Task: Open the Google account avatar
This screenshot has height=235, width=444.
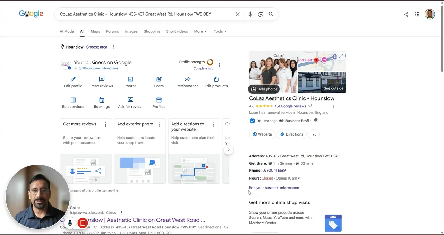Action: (430, 14)
